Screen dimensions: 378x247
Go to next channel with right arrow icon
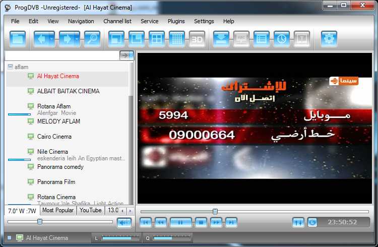[67, 39]
